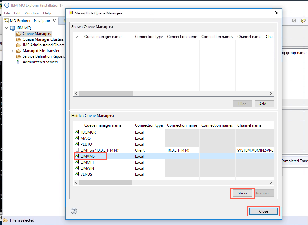308x225 pixels.
Task: Click the disabled Remove... button
Action: click(x=264, y=193)
